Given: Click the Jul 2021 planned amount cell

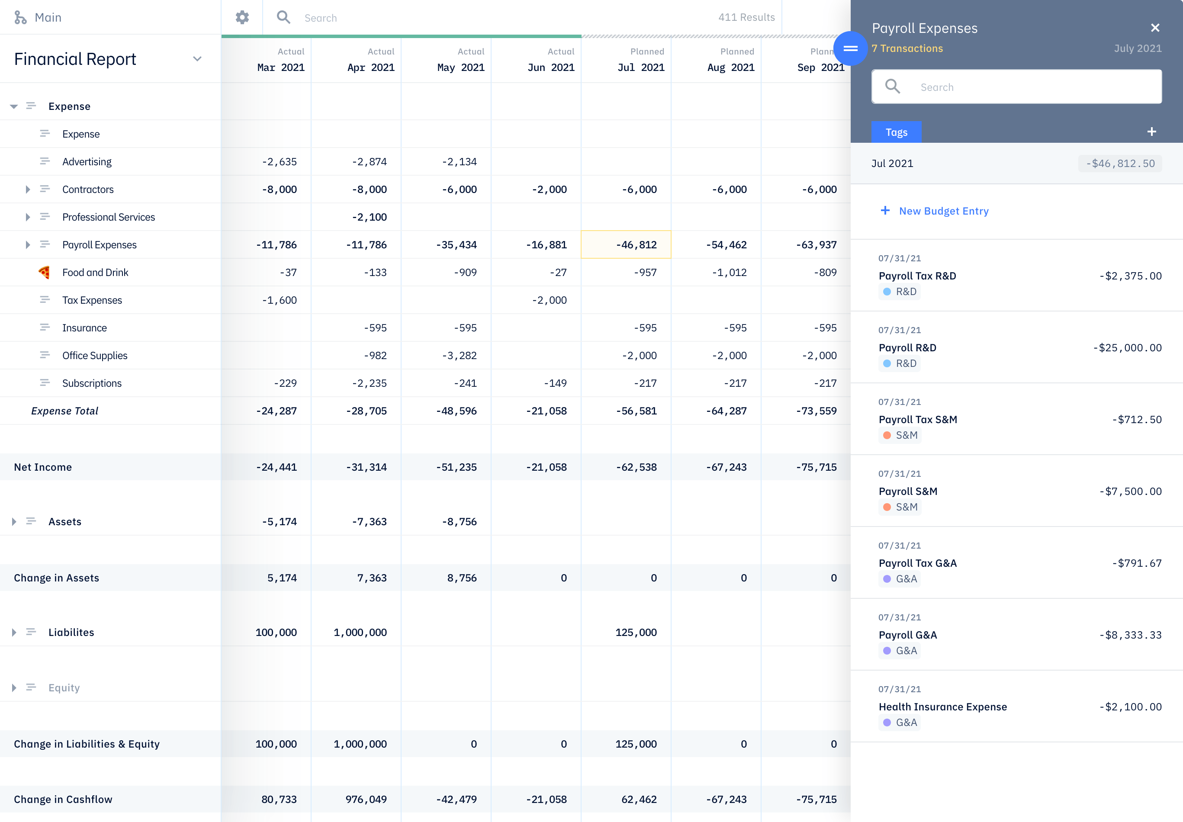Looking at the screenshot, I should coord(627,244).
